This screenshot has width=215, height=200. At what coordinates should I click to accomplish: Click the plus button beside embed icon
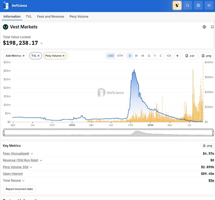[177, 56]
